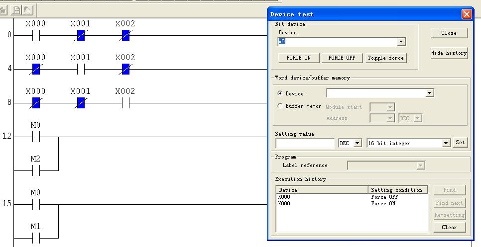Select the M0 contact on rung 12
Screen dimensions: 481x247
pyautogui.click(x=35, y=136)
